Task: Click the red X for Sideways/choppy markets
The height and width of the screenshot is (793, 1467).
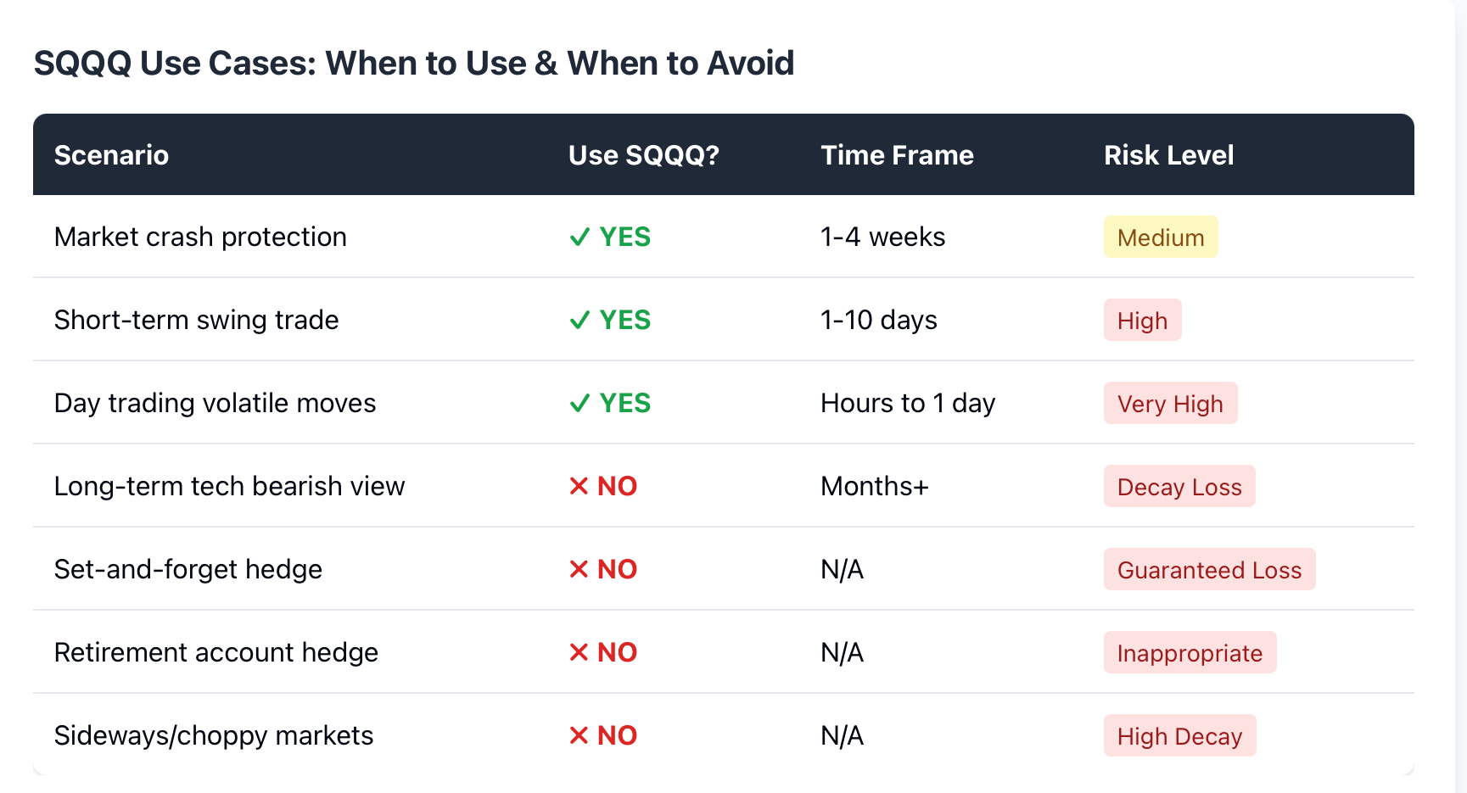Action: coord(579,735)
